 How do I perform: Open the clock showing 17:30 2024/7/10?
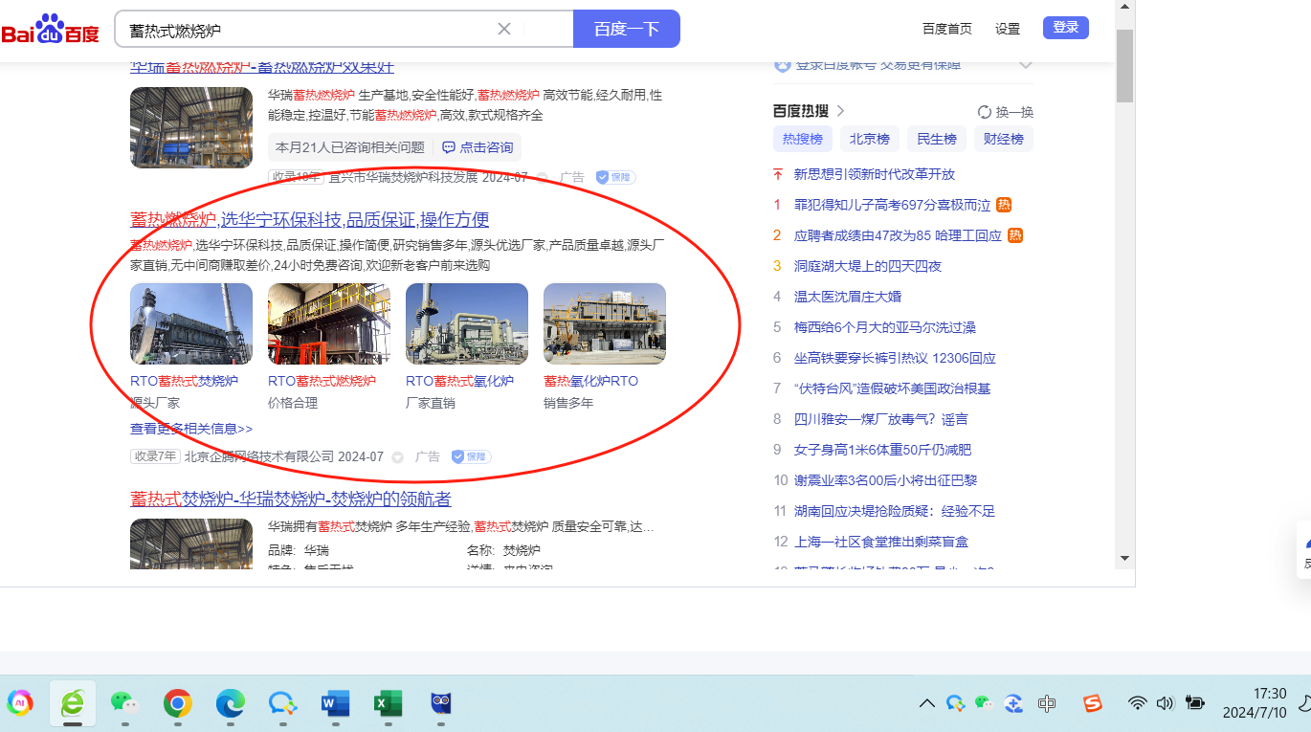pos(1255,703)
